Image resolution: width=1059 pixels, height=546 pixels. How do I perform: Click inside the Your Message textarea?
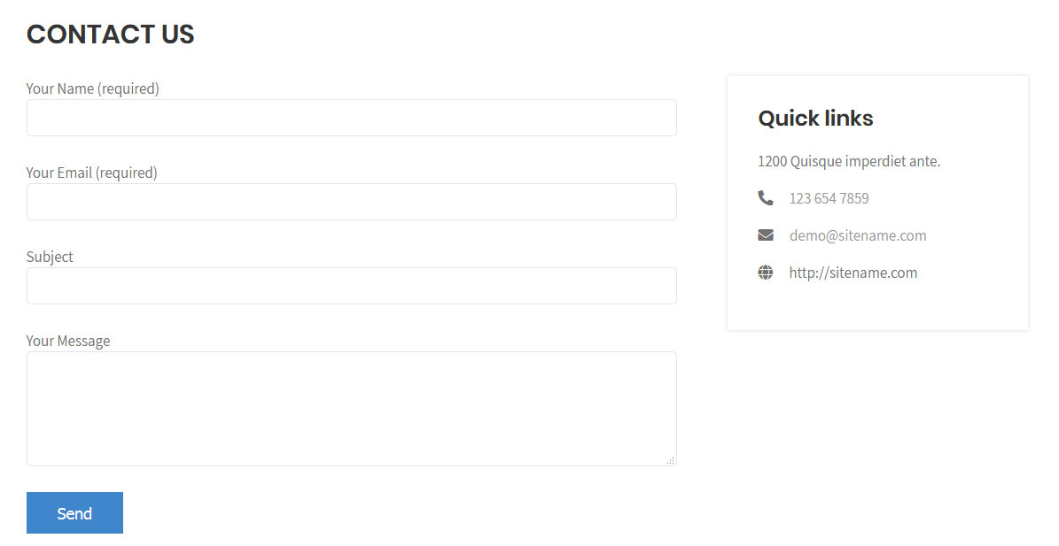tap(351, 409)
